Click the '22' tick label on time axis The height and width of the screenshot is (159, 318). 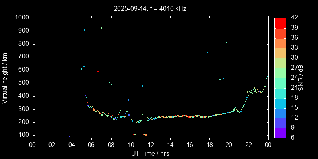pos(248,145)
